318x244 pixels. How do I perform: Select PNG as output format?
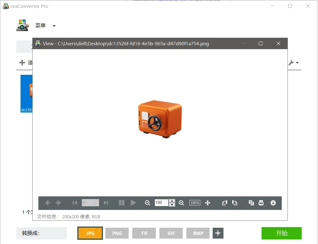point(117,233)
